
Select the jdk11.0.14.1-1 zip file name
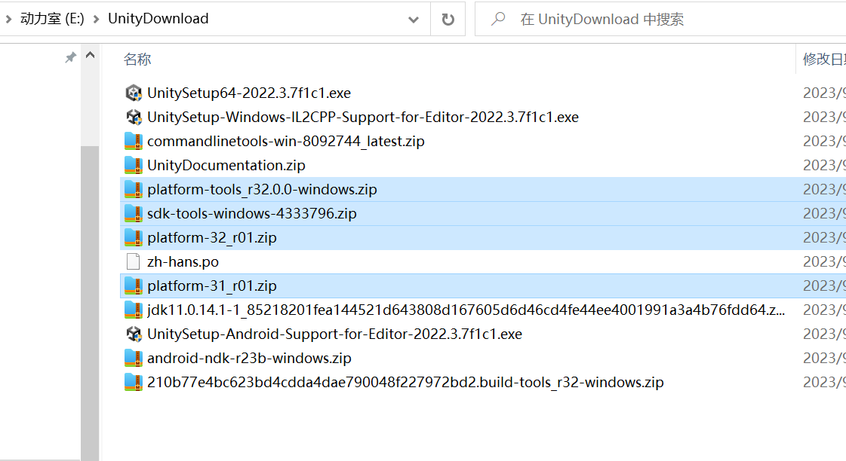click(466, 310)
